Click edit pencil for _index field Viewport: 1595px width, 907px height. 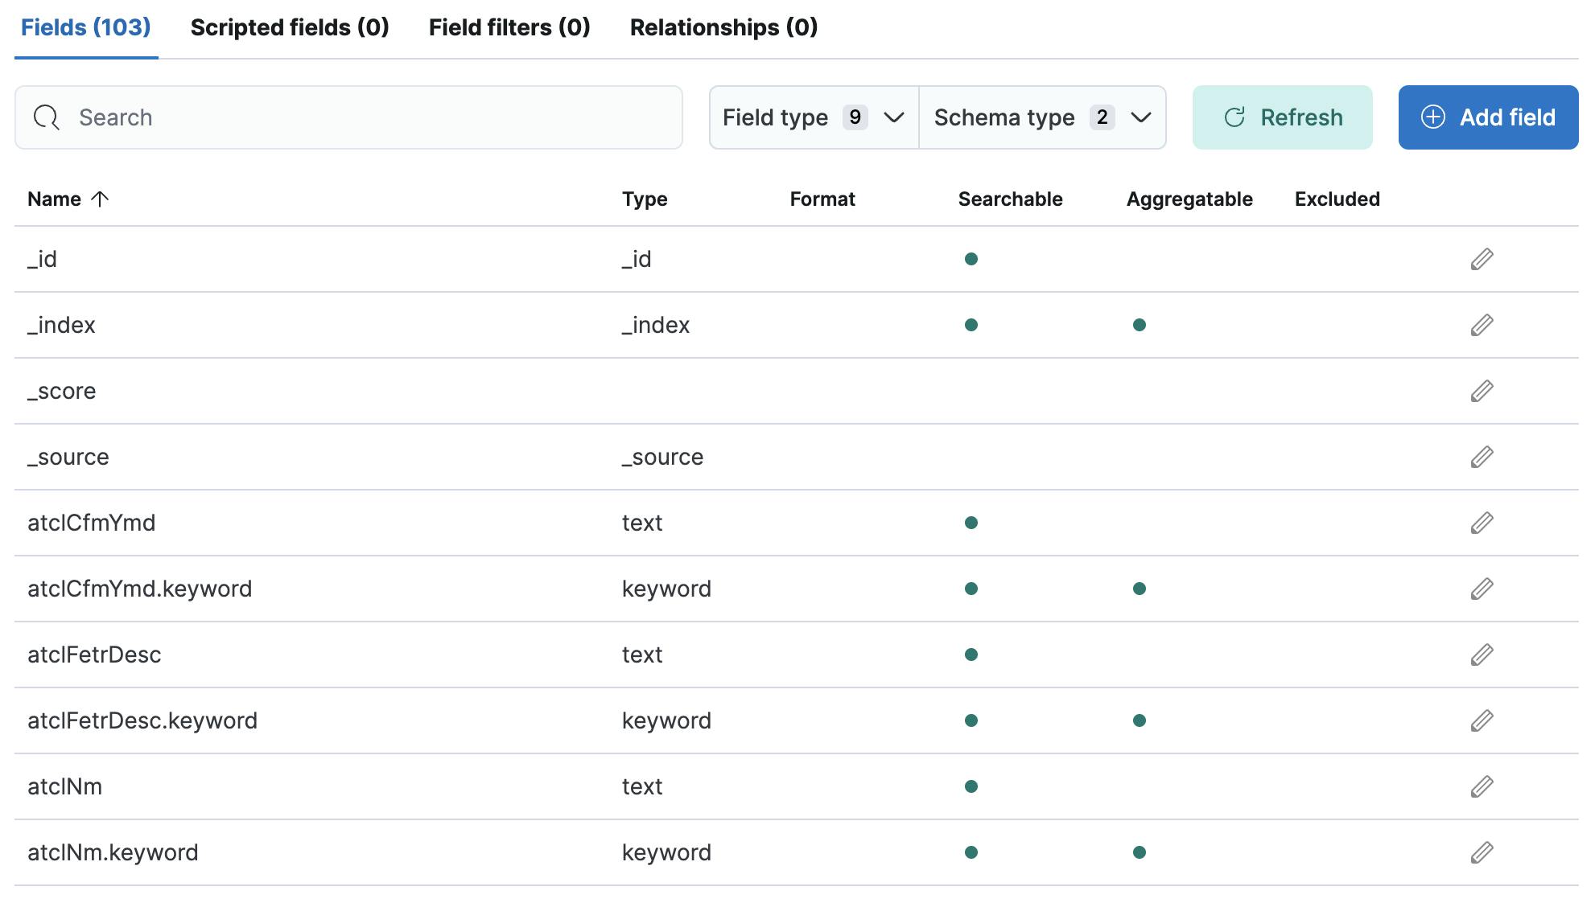(1482, 325)
